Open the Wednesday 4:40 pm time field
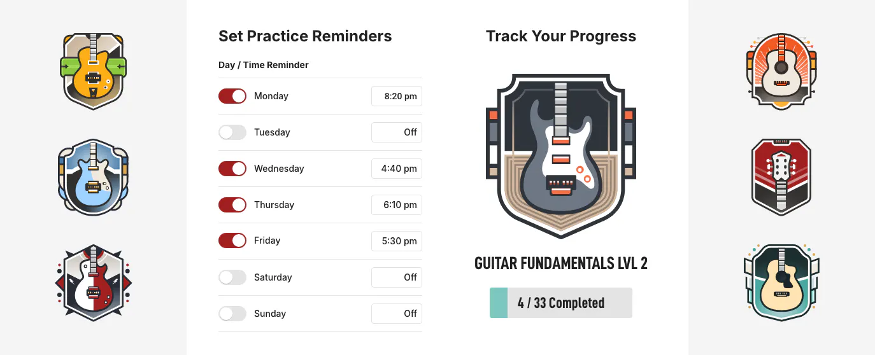This screenshot has height=355, width=875. [x=397, y=169]
